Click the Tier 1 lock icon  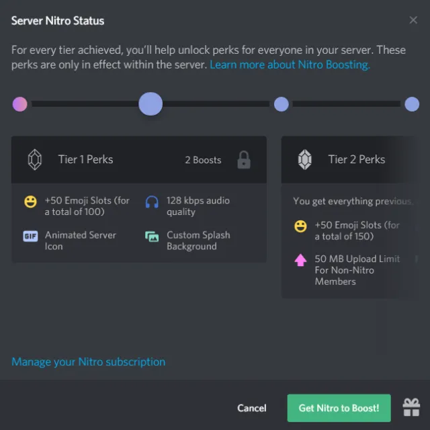click(244, 160)
